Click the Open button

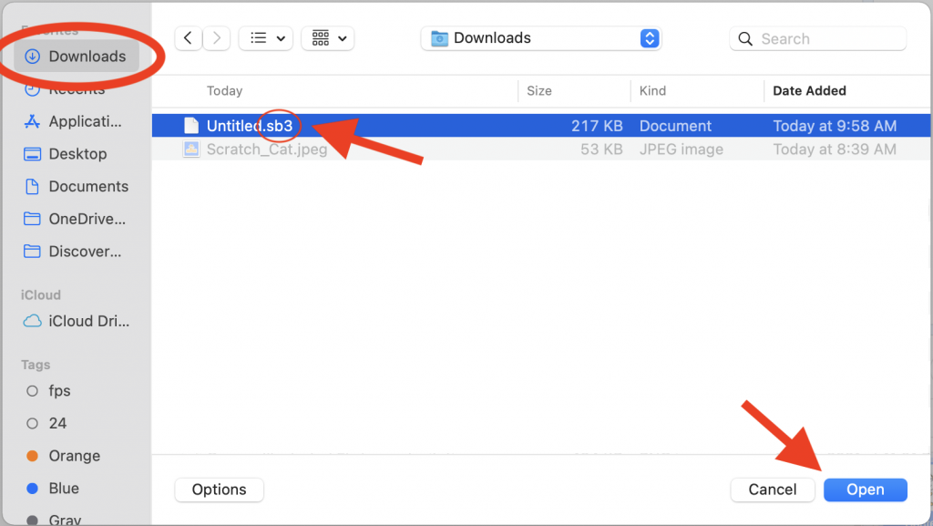865,490
